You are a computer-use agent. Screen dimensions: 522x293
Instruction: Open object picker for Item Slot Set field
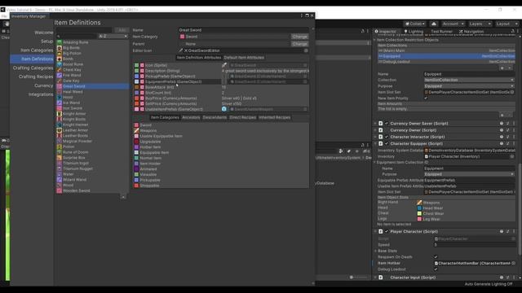(512, 92)
